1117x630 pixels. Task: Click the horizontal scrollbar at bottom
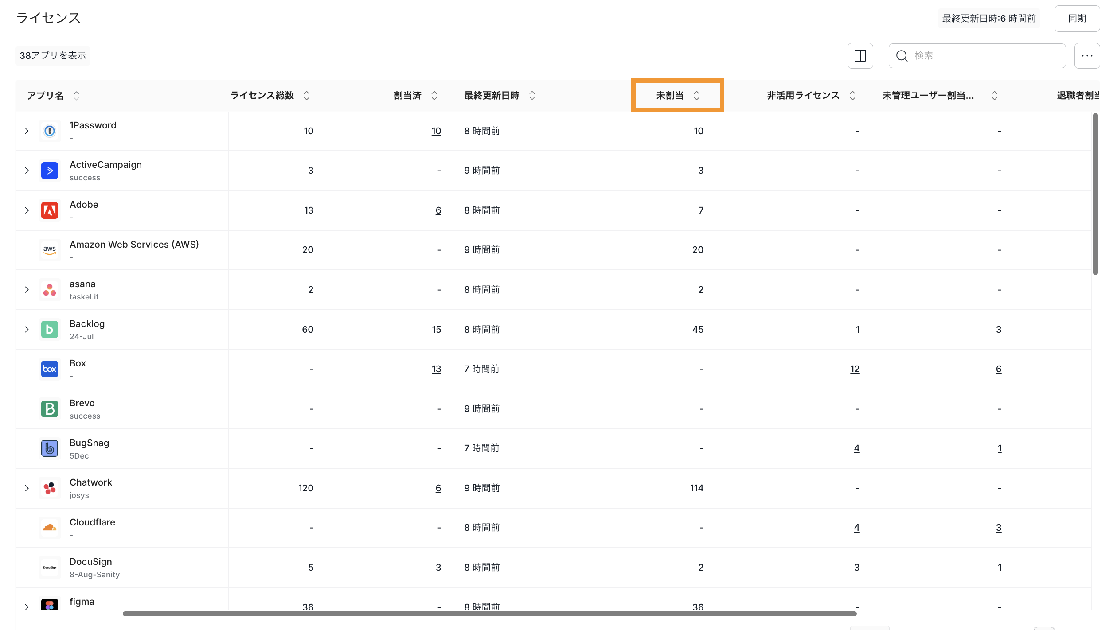tap(489, 614)
